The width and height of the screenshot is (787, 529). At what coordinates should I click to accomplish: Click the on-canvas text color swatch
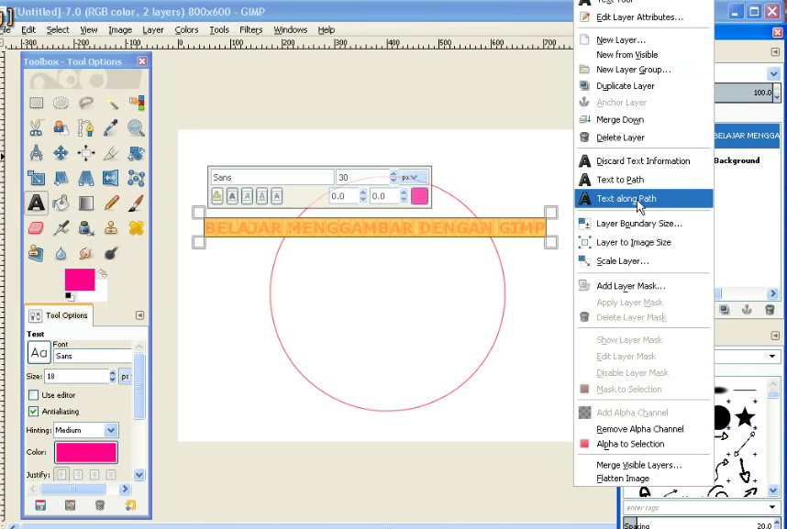419,196
